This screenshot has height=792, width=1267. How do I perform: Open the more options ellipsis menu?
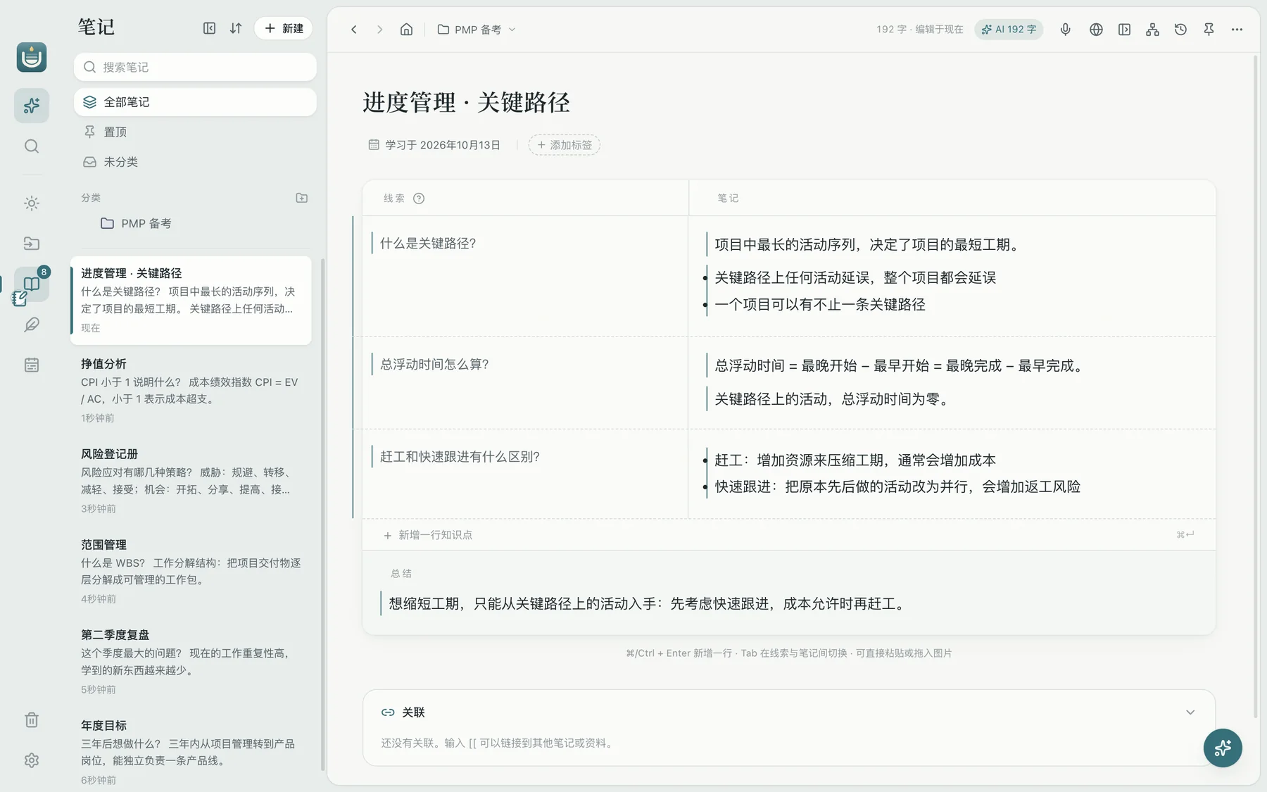[1237, 30]
